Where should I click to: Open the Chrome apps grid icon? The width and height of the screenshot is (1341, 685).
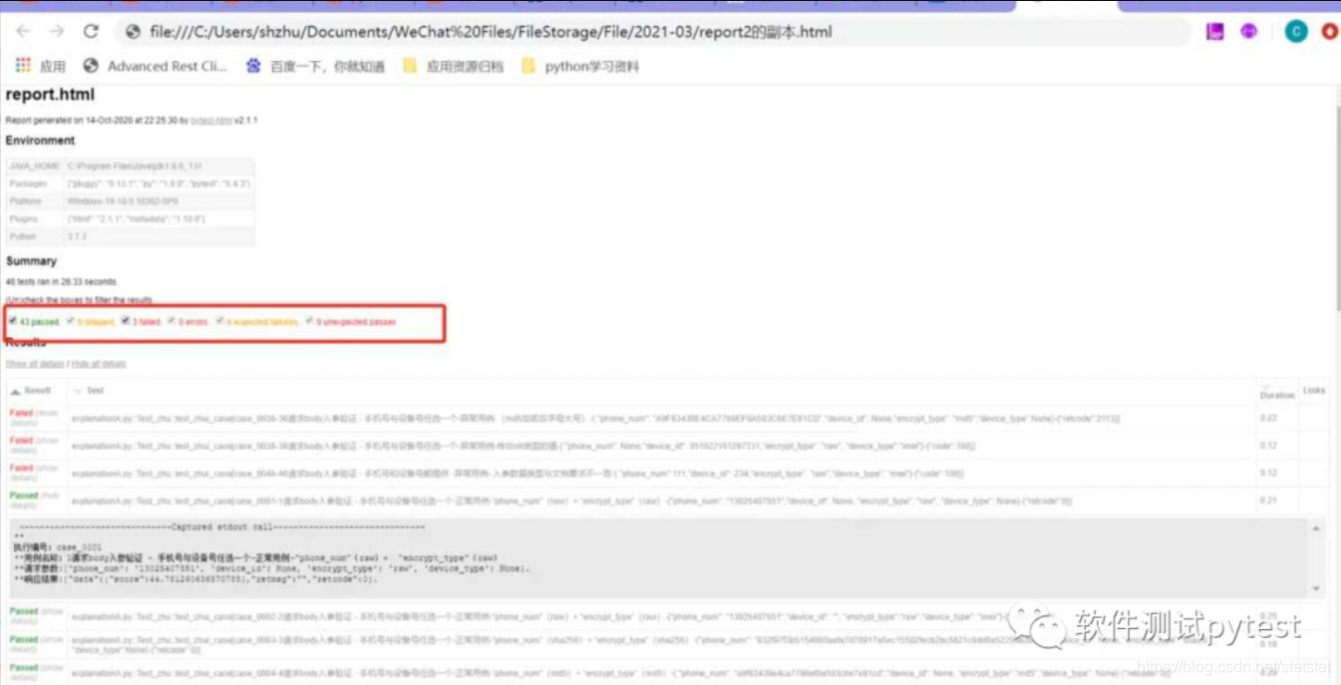(22, 65)
